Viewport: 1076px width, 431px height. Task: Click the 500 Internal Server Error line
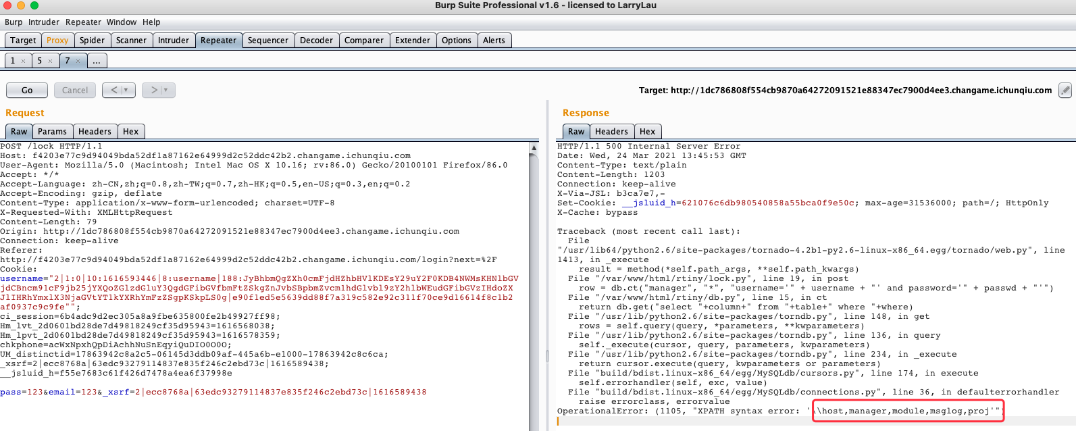(649, 146)
